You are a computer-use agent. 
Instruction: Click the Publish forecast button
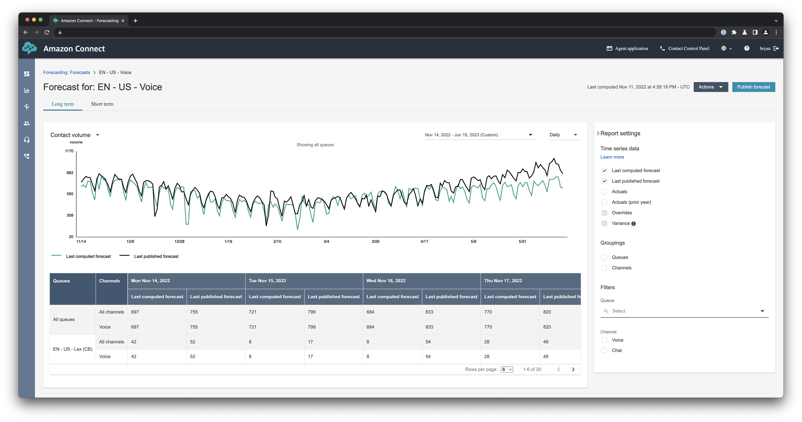pyautogui.click(x=753, y=87)
